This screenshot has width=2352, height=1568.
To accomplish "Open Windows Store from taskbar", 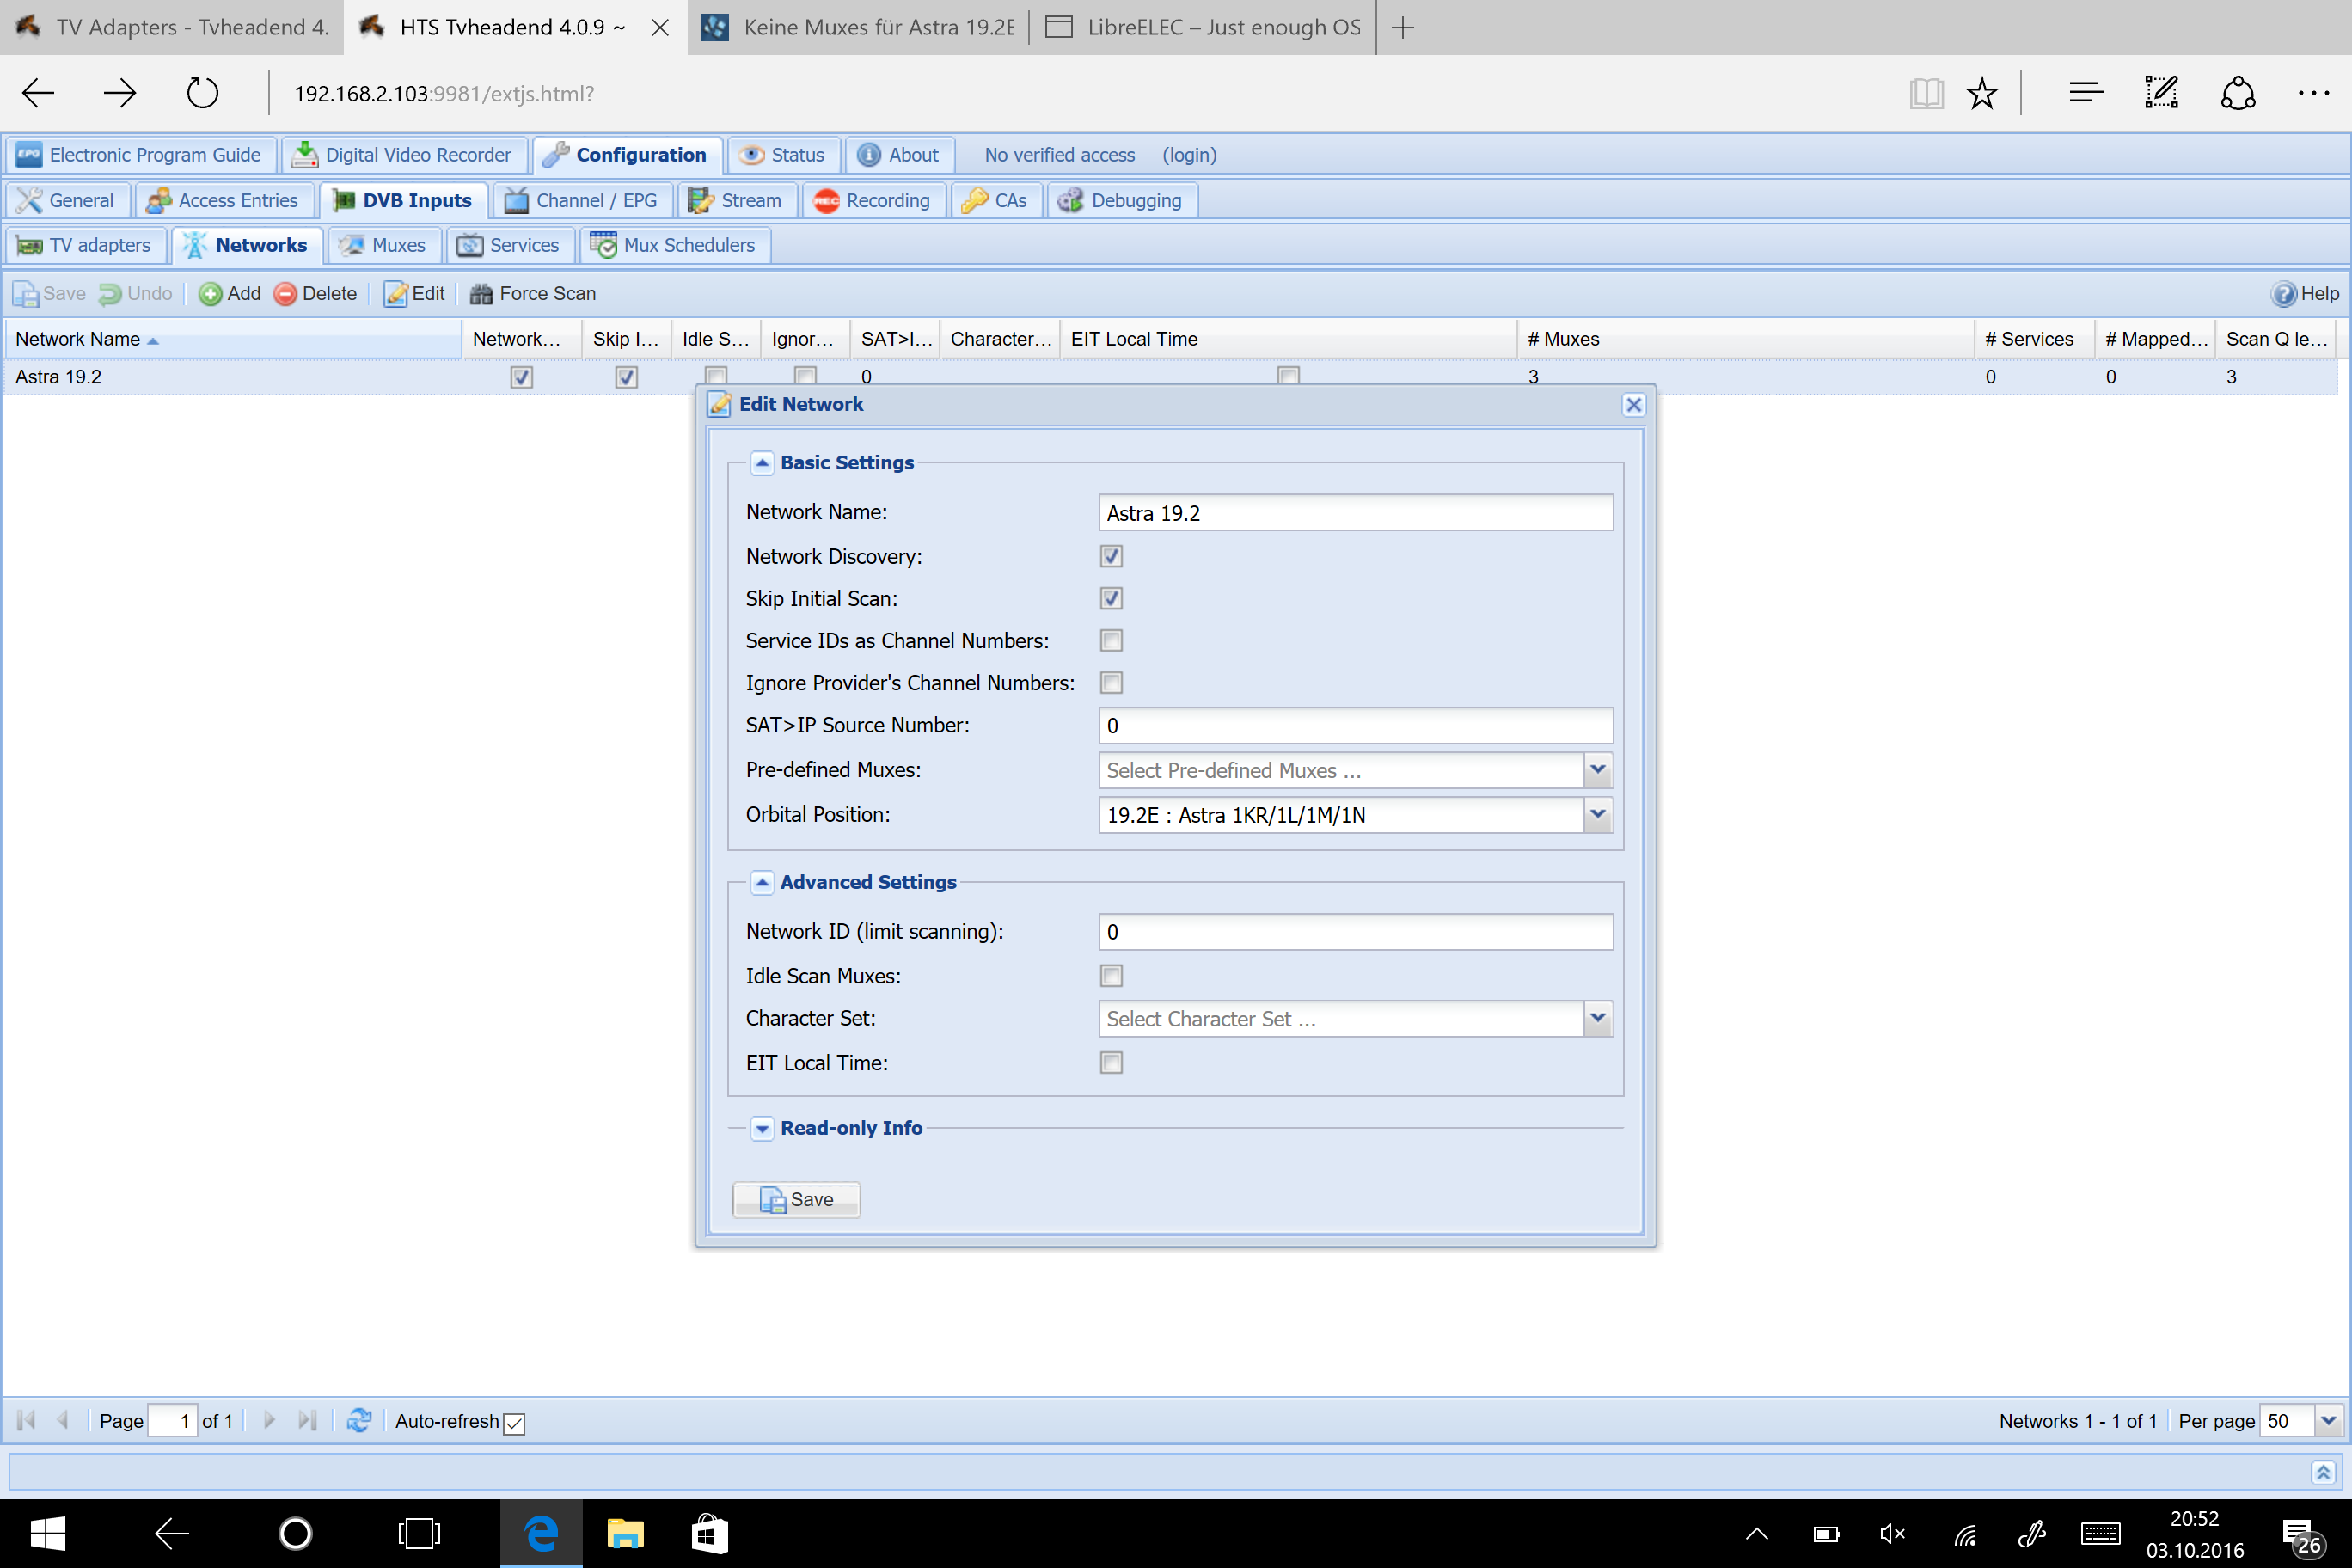I will [709, 1533].
